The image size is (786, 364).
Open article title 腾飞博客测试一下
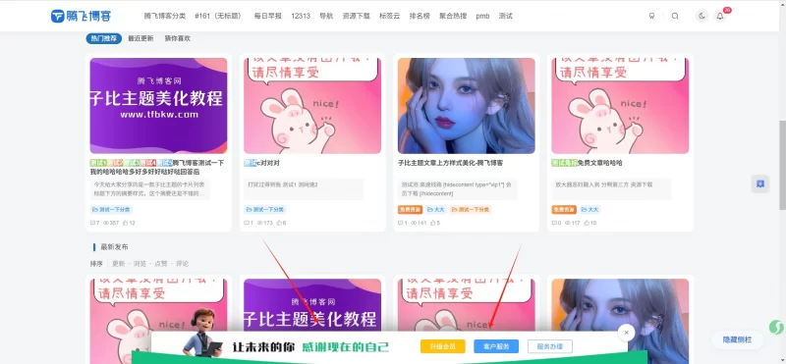click(x=198, y=163)
